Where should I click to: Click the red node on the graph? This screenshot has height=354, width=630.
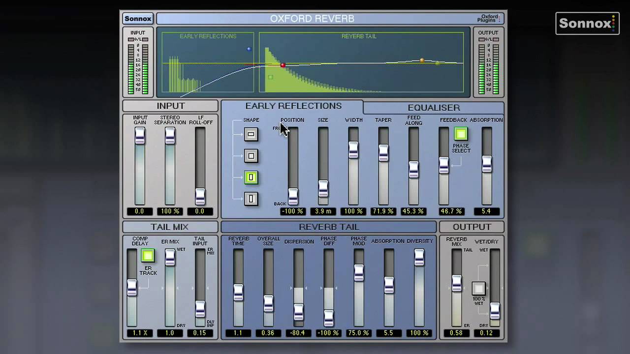point(283,65)
